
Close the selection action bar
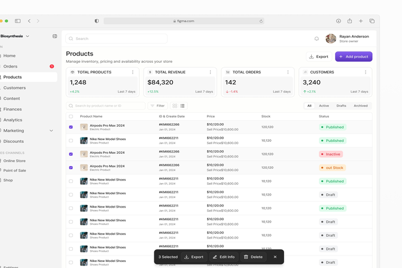click(275, 257)
